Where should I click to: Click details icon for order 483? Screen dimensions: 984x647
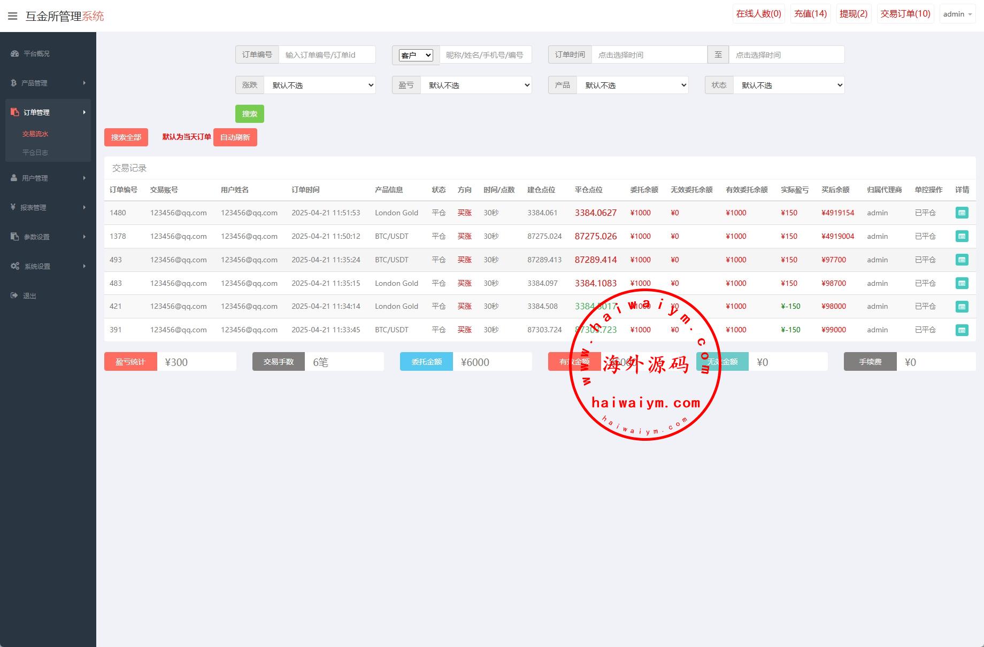962,283
